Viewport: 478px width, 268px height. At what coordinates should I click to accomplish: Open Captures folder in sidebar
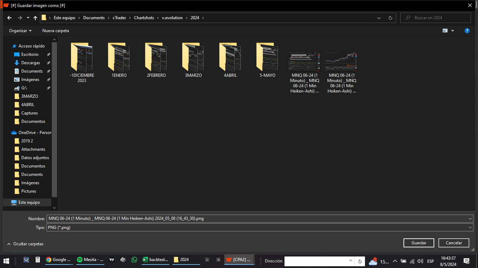coord(29,113)
